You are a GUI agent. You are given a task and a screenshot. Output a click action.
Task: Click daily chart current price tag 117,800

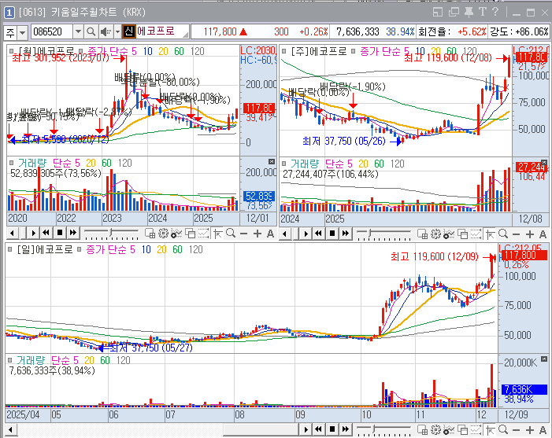click(524, 255)
